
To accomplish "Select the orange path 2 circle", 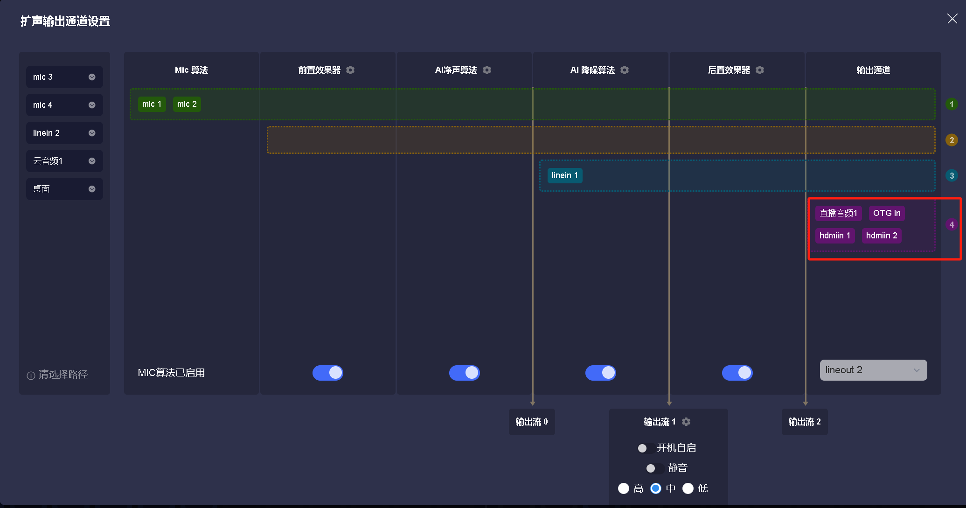I will [x=952, y=140].
